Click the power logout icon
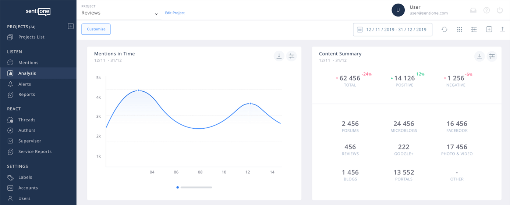 pyautogui.click(x=500, y=10)
